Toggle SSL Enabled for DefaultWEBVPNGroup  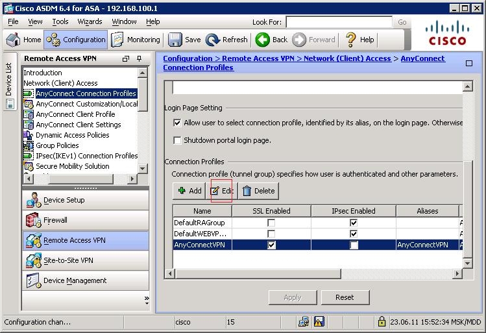click(271, 234)
